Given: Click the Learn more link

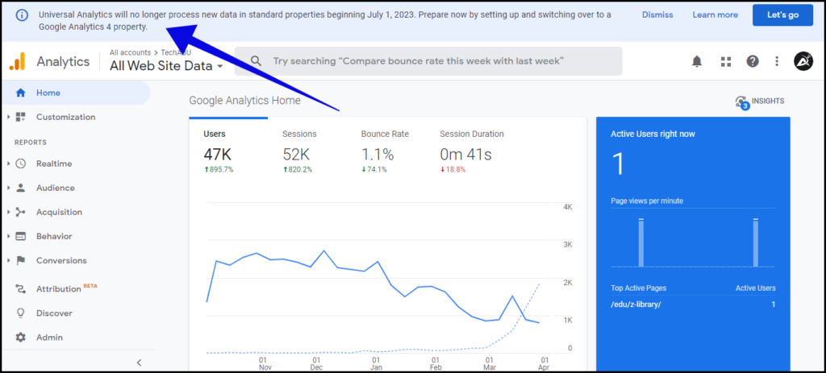Looking at the screenshot, I should coord(715,15).
